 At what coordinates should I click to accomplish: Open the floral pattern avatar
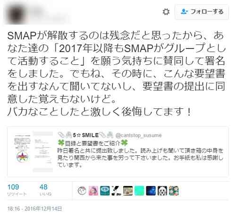(x=174, y=191)
